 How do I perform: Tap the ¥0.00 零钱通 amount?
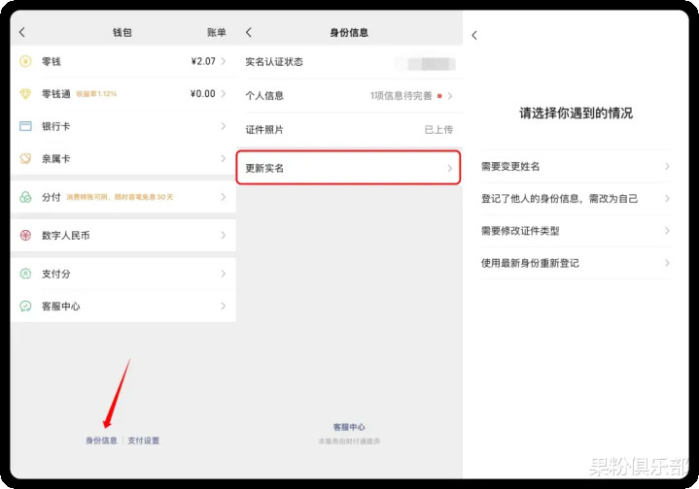(x=203, y=93)
